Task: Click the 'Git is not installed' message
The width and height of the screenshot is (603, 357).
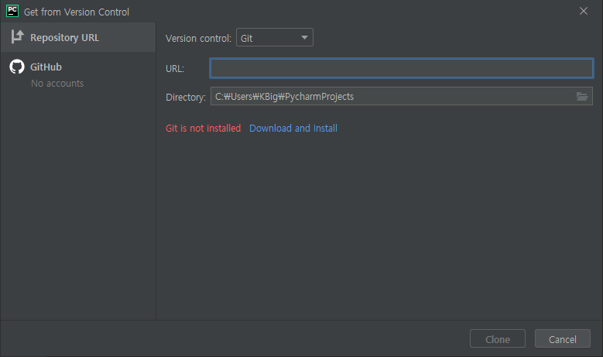Action: [203, 128]
